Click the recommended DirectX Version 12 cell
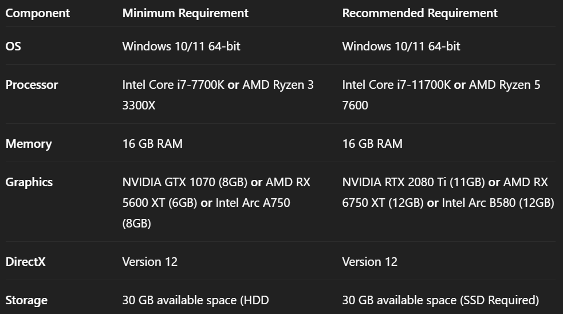 pos(369,262)
